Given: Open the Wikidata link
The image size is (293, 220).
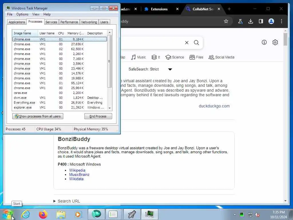Looking at the screenshot, I should point(76,179).
